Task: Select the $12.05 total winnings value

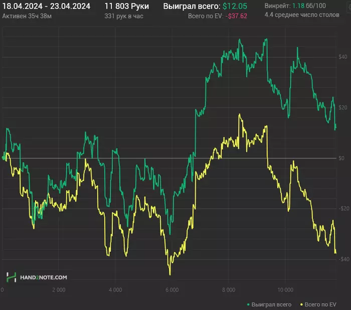Action: (x=235, y=7)
